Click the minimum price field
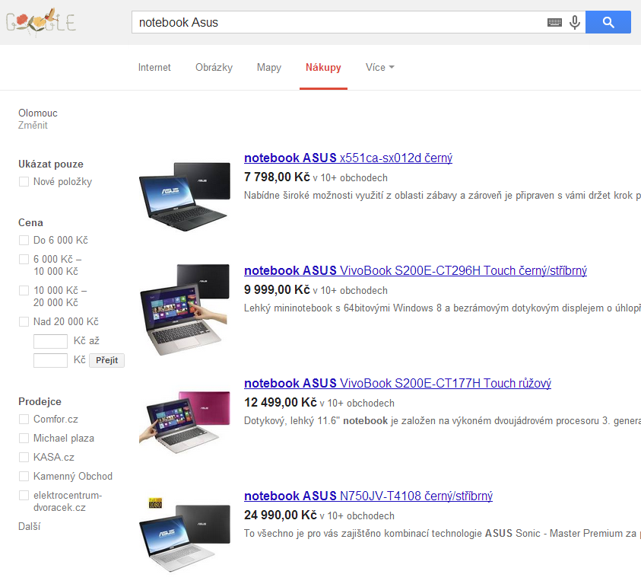 pos(50,341)
